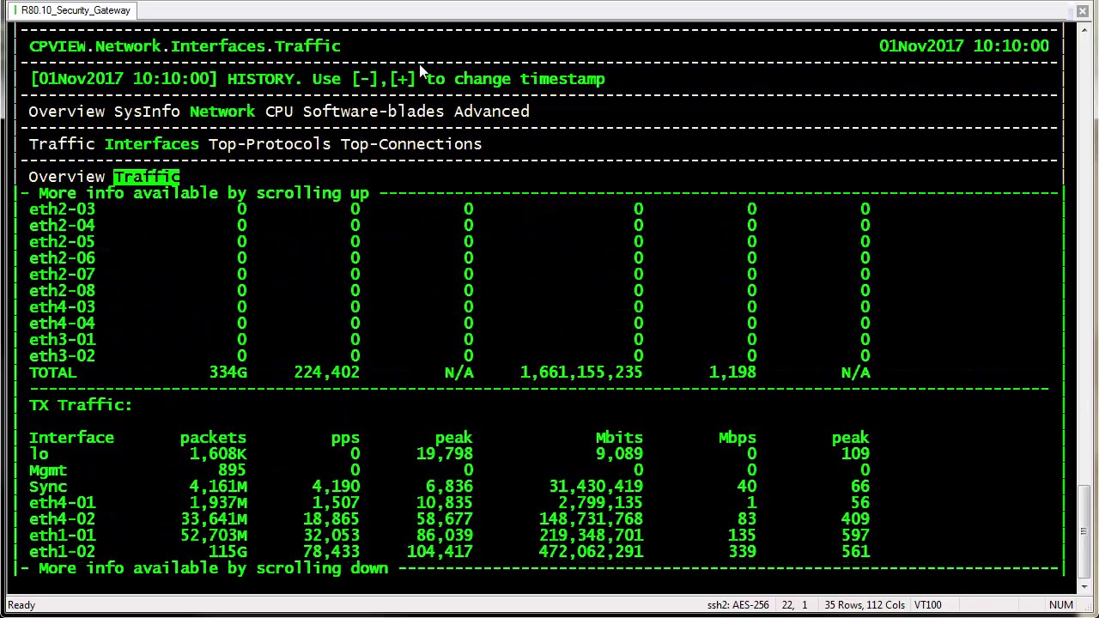Click the TOTAL row label
Screen dimensions: 1099x618
[x=52, y=373]
